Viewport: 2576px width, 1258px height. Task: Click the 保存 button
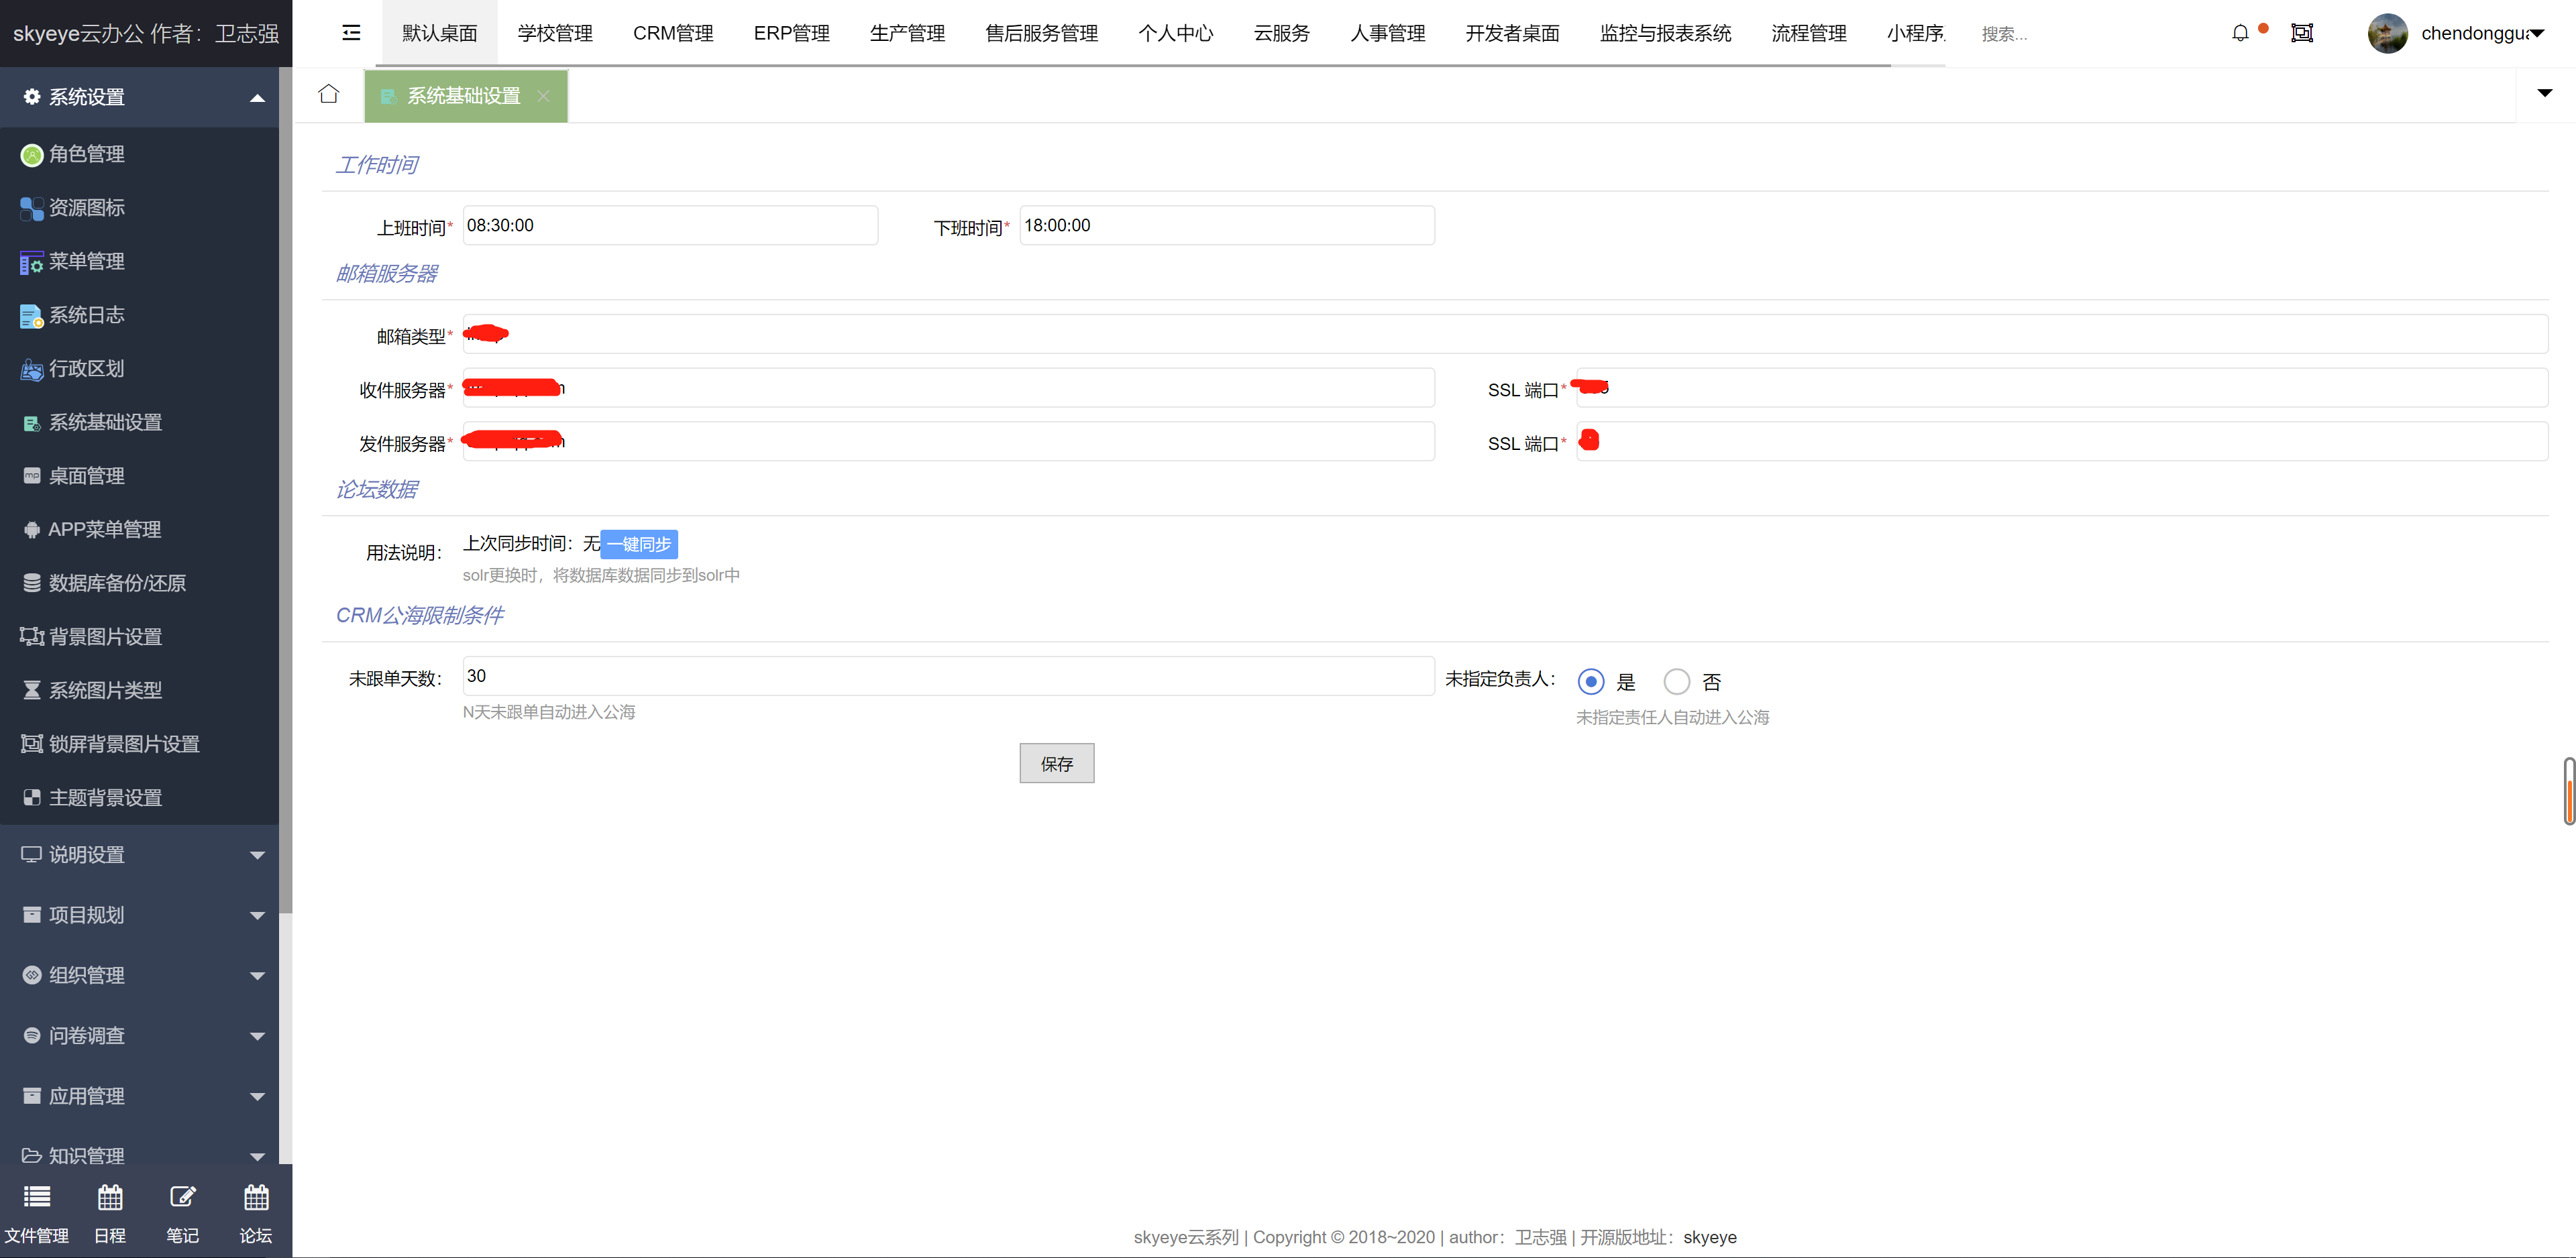(1056, 763)
